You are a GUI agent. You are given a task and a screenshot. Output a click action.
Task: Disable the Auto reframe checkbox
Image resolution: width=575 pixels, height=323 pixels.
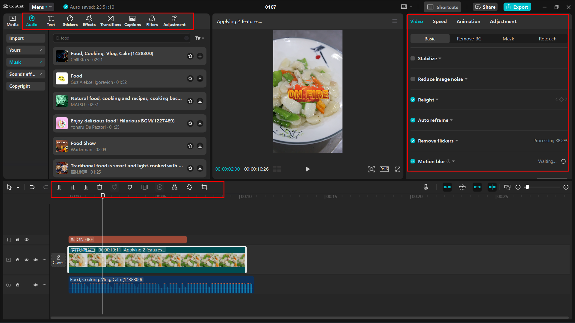(x=413, y=120)
